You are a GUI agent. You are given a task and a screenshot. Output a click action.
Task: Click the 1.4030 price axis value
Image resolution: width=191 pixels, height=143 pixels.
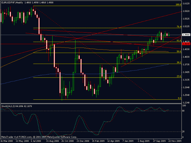(x=186, y=57)
